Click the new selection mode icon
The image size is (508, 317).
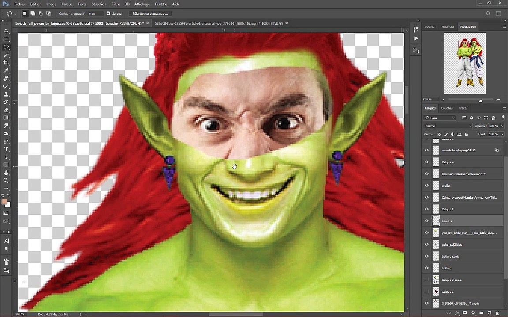point(25,14)
